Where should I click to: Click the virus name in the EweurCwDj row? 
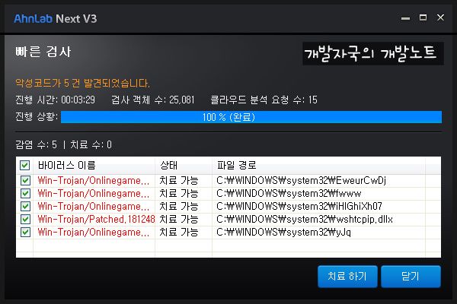coord(94,181)
